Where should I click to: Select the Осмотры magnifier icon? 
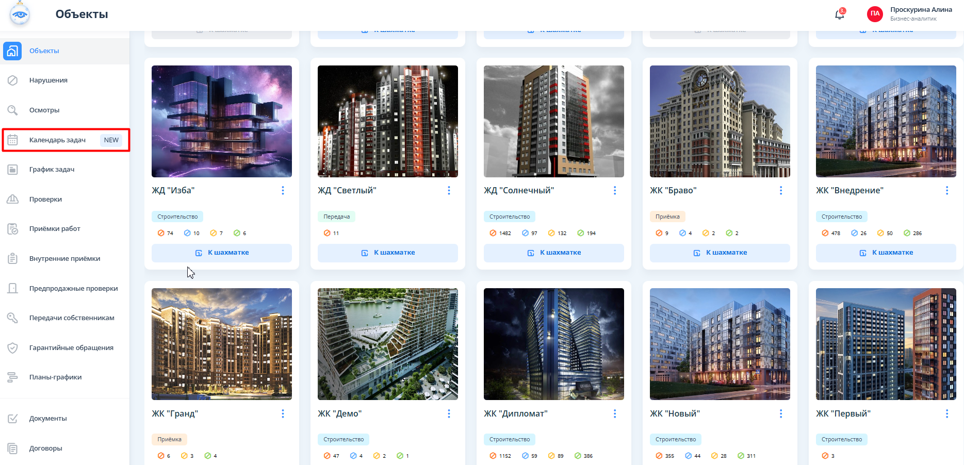click(13, 110)
